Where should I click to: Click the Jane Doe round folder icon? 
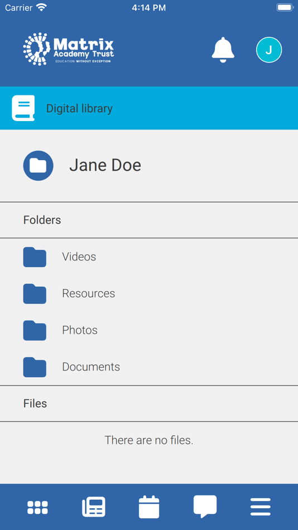click(38, 166)
